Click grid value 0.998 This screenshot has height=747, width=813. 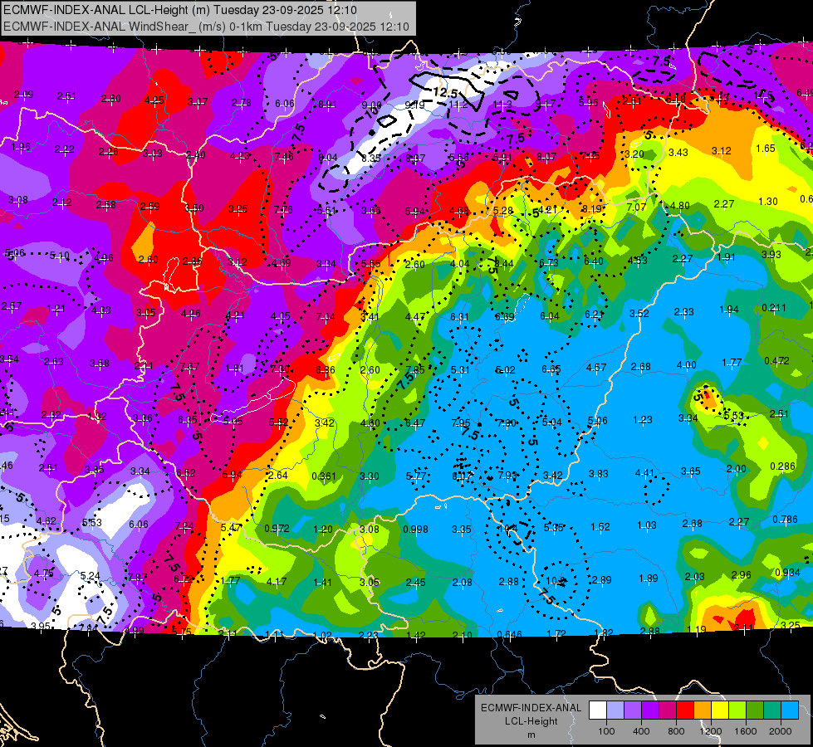[x=416, y=529]
